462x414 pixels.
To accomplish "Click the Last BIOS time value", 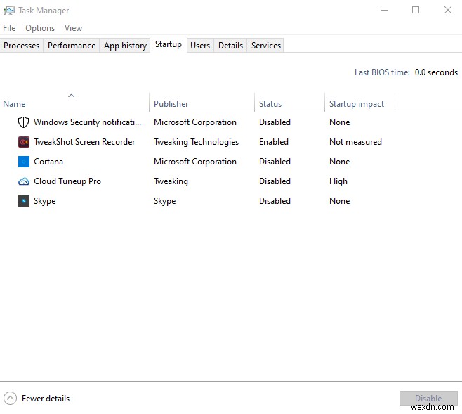I will [x=436, y=72].
